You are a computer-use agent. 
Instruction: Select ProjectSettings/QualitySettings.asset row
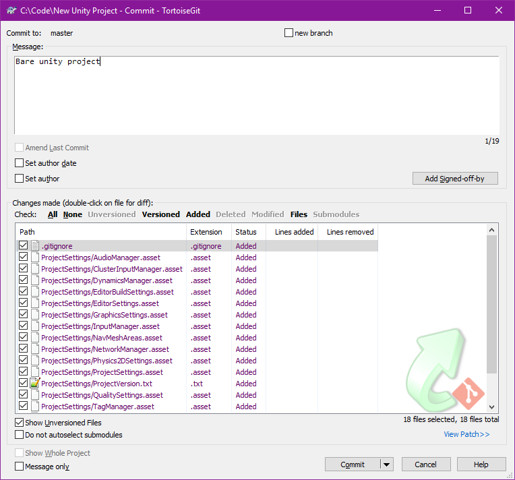197,395
